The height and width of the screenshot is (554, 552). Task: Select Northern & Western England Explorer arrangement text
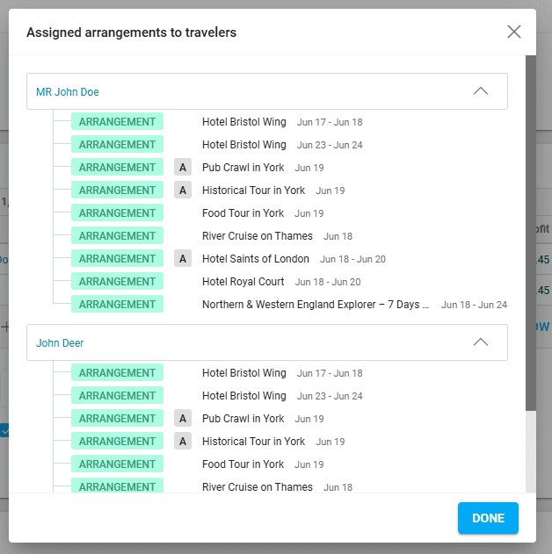click(316, 305)
